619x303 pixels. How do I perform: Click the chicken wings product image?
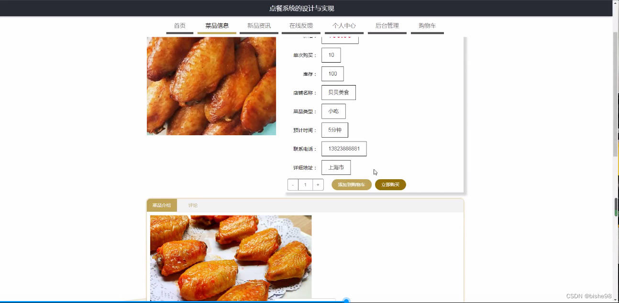[211, 86]
